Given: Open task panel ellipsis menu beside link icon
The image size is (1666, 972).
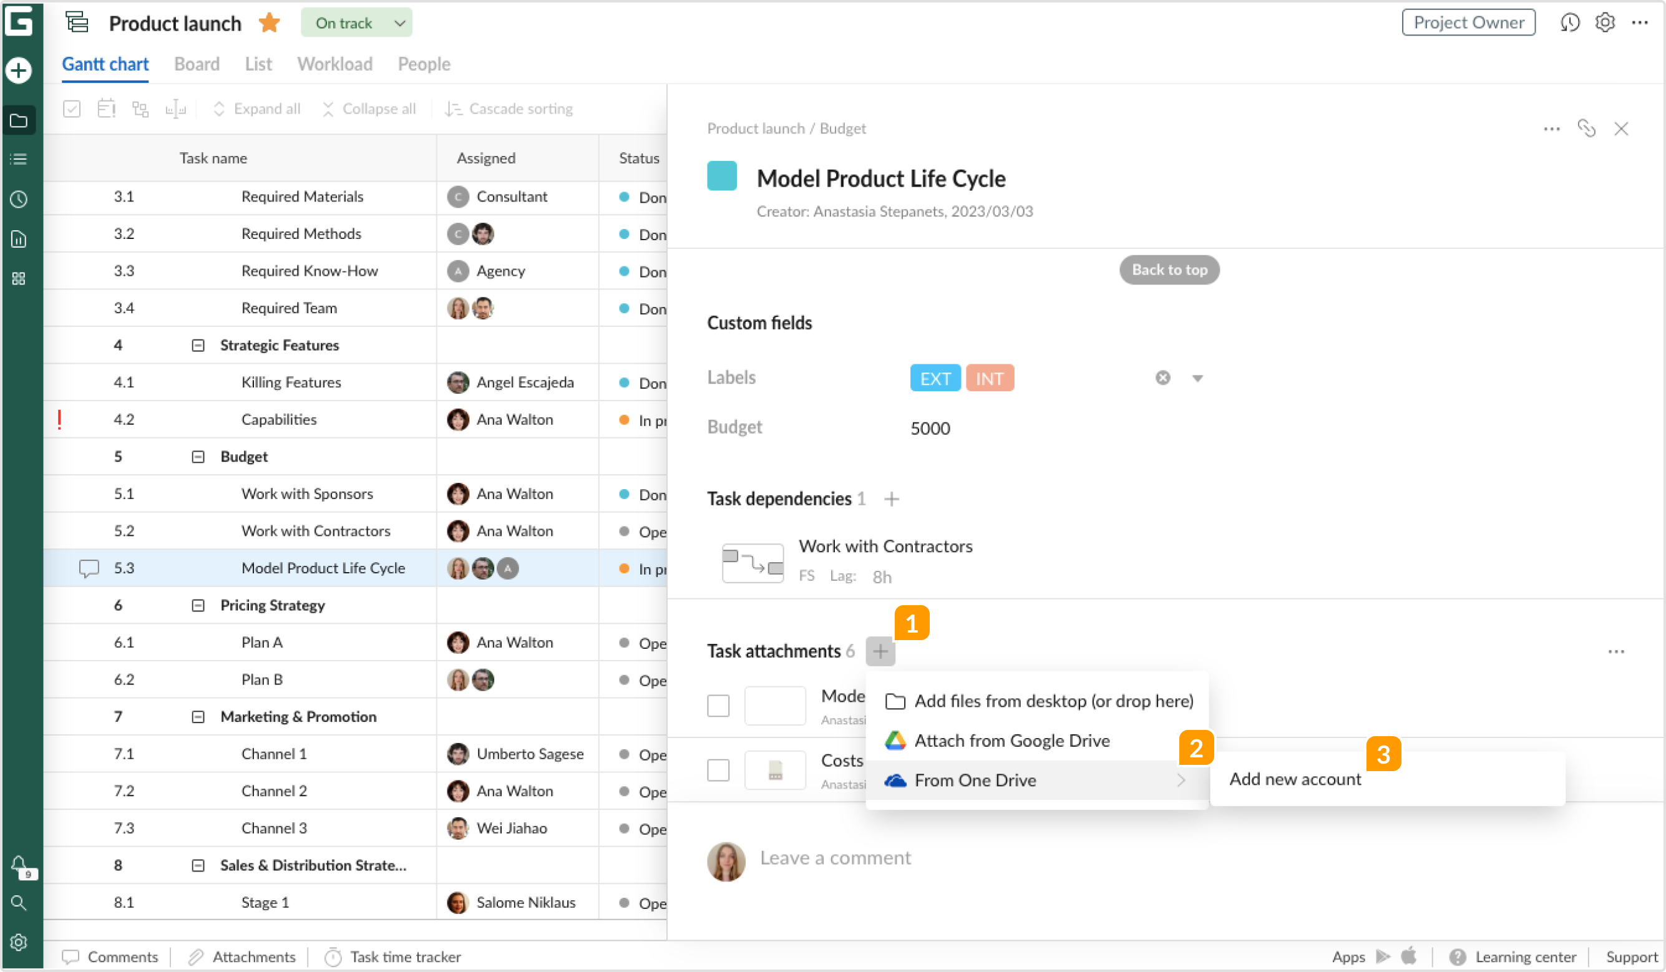Looking at the screenshot, I should (1552, 129).
